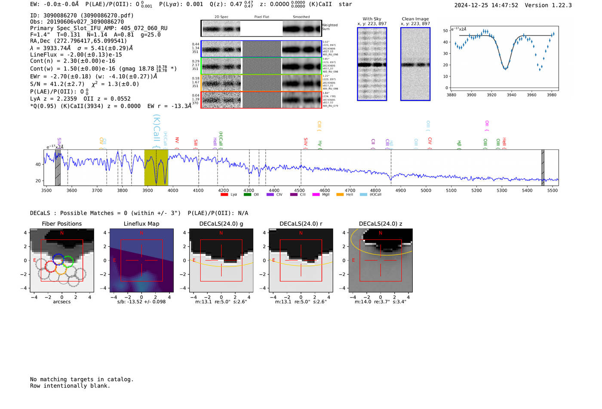Open the Weighted Sum 2D spectrum strip
This screenshot has width=602, height=409.
coord(261,28)
